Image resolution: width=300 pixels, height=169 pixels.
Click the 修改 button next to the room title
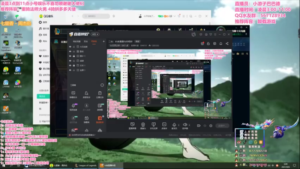coord(138,41)
